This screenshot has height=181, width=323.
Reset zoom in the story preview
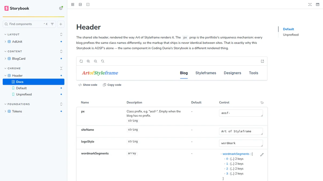coord(103,61)
